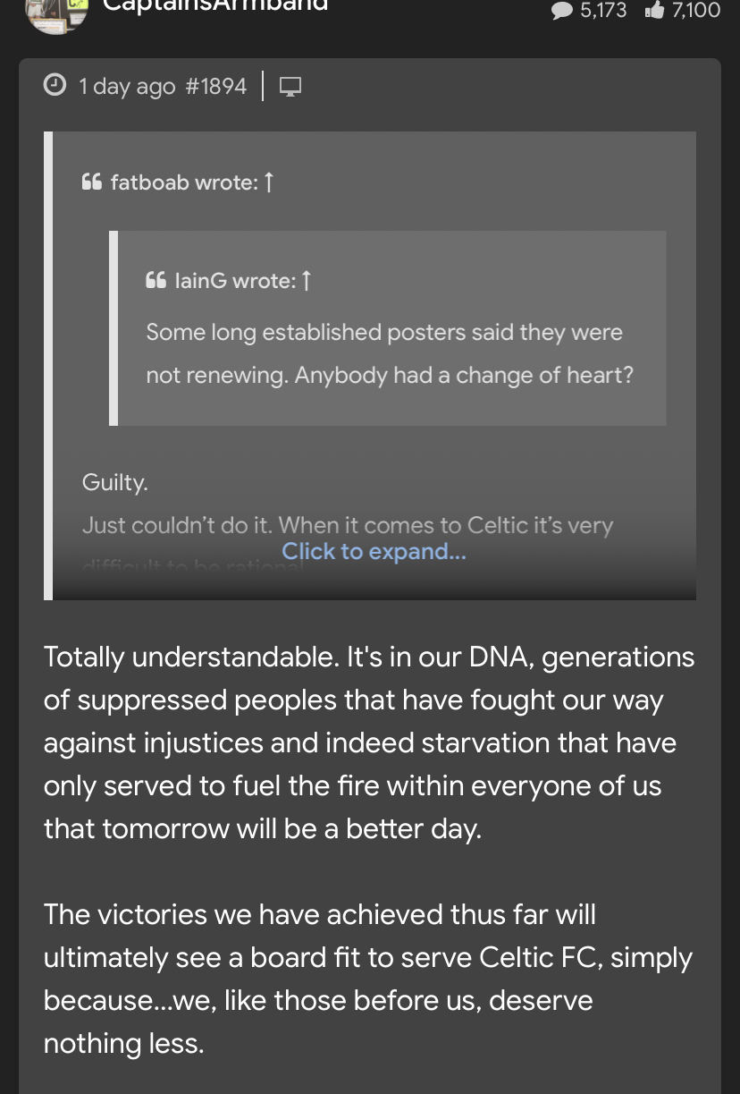Open post number #1894 link
Viewport: 740px width, 1094px height.
coord(215,86)
